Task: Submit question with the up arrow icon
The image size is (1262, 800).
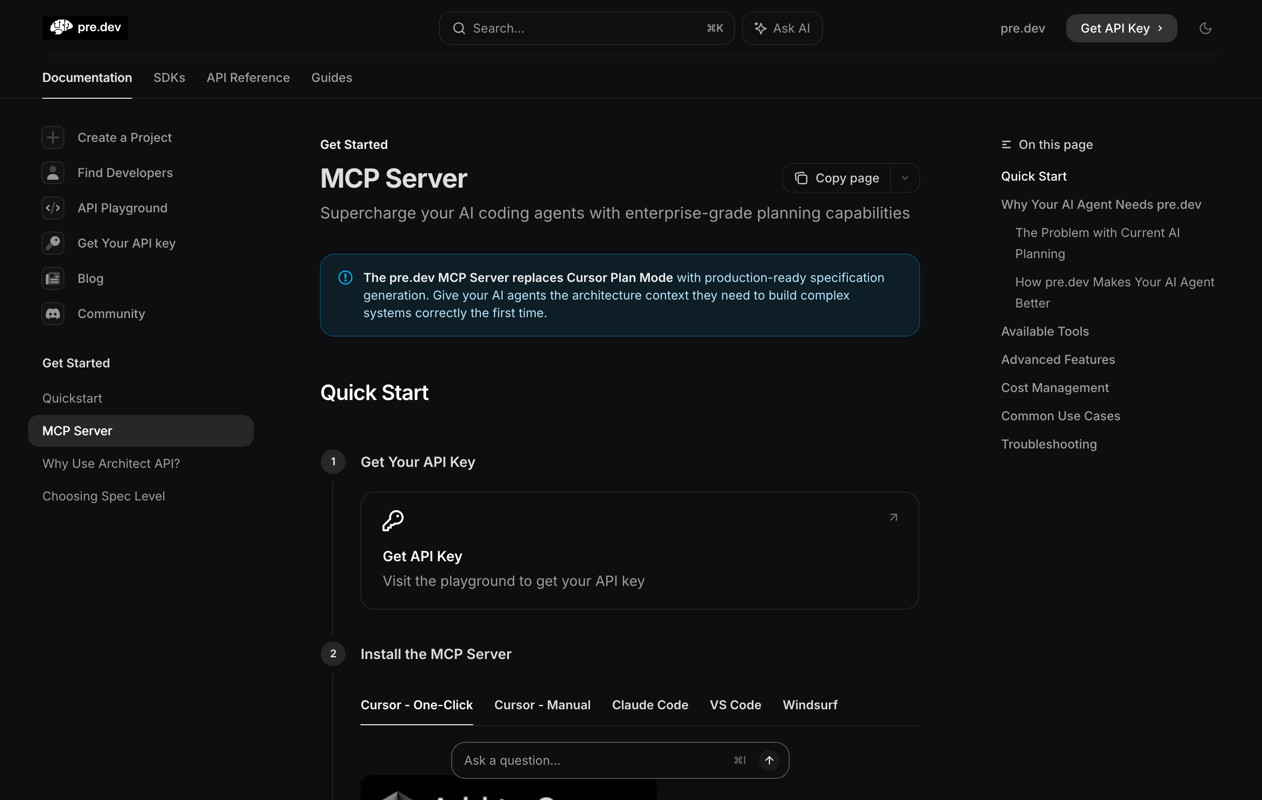Action: [769, 760]
